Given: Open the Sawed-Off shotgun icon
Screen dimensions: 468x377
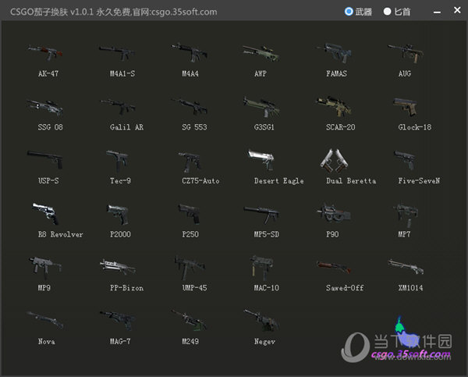Looking at the screenshot, I should pos(334,267).
